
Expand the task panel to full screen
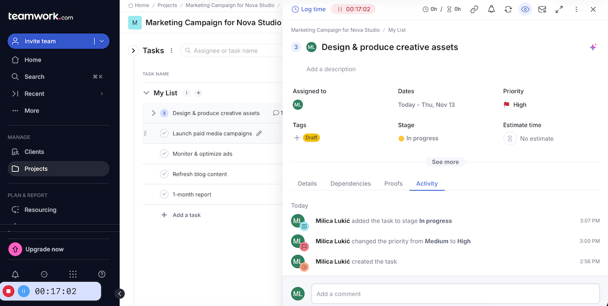pyautogui.click(x=559, y=9)
